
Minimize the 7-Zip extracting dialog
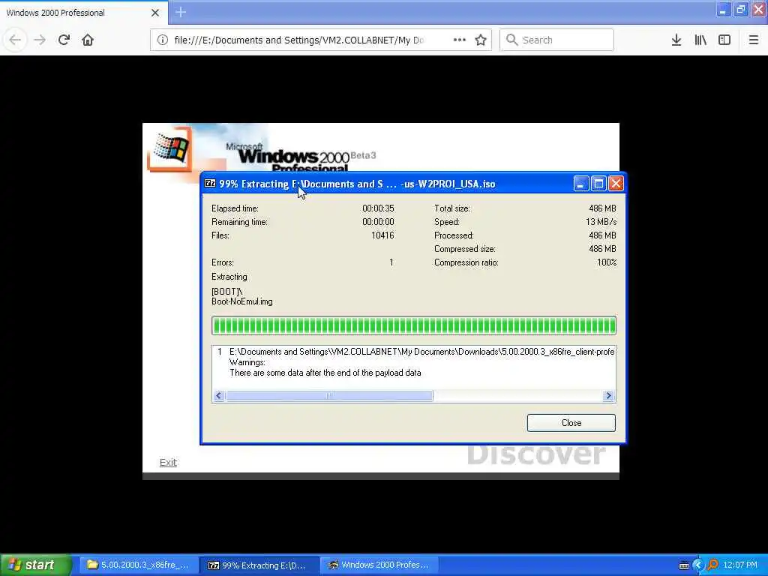coord(581,184)
